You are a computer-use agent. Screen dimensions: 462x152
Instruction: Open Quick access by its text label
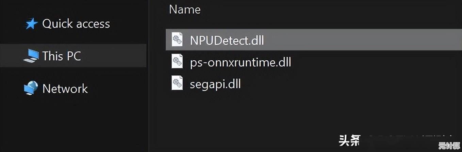(x=76, y=24)
